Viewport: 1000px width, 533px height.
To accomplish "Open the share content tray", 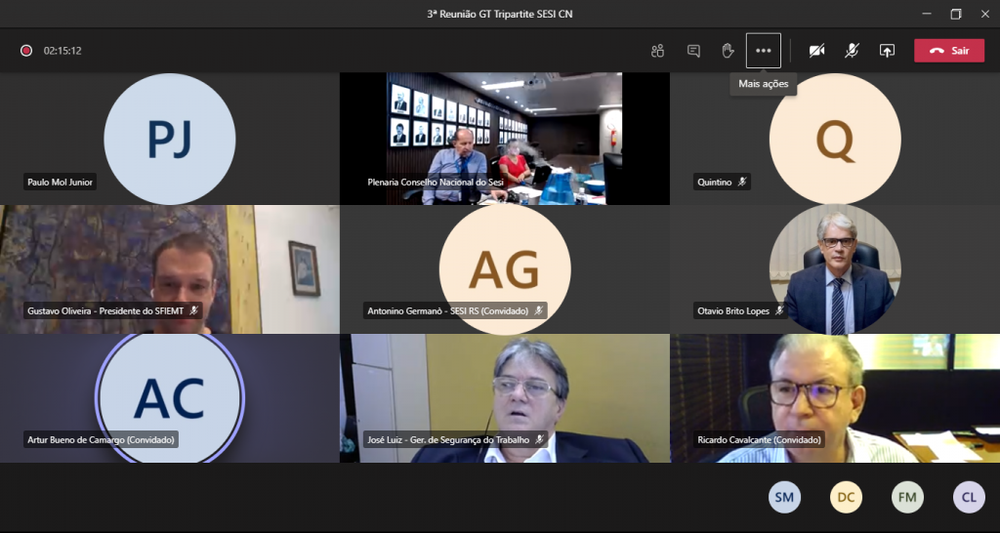I will coord(887,51).
